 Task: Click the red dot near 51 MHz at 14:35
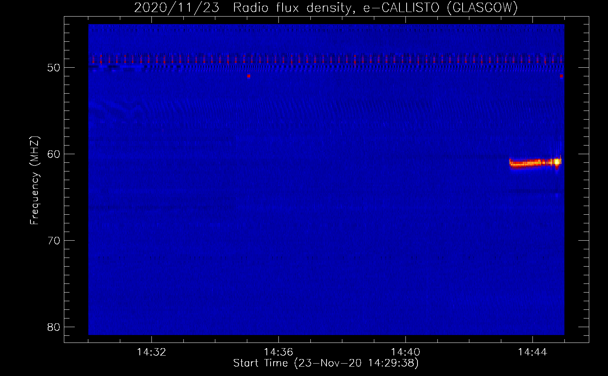point(248,76)
